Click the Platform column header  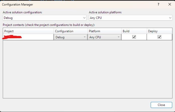pos(104,31)
